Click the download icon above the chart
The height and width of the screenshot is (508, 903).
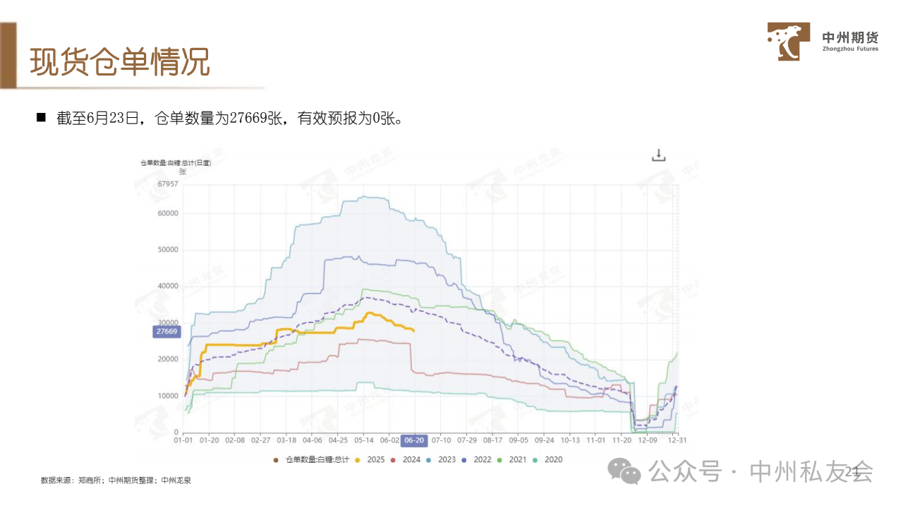[x=658, y=155]
